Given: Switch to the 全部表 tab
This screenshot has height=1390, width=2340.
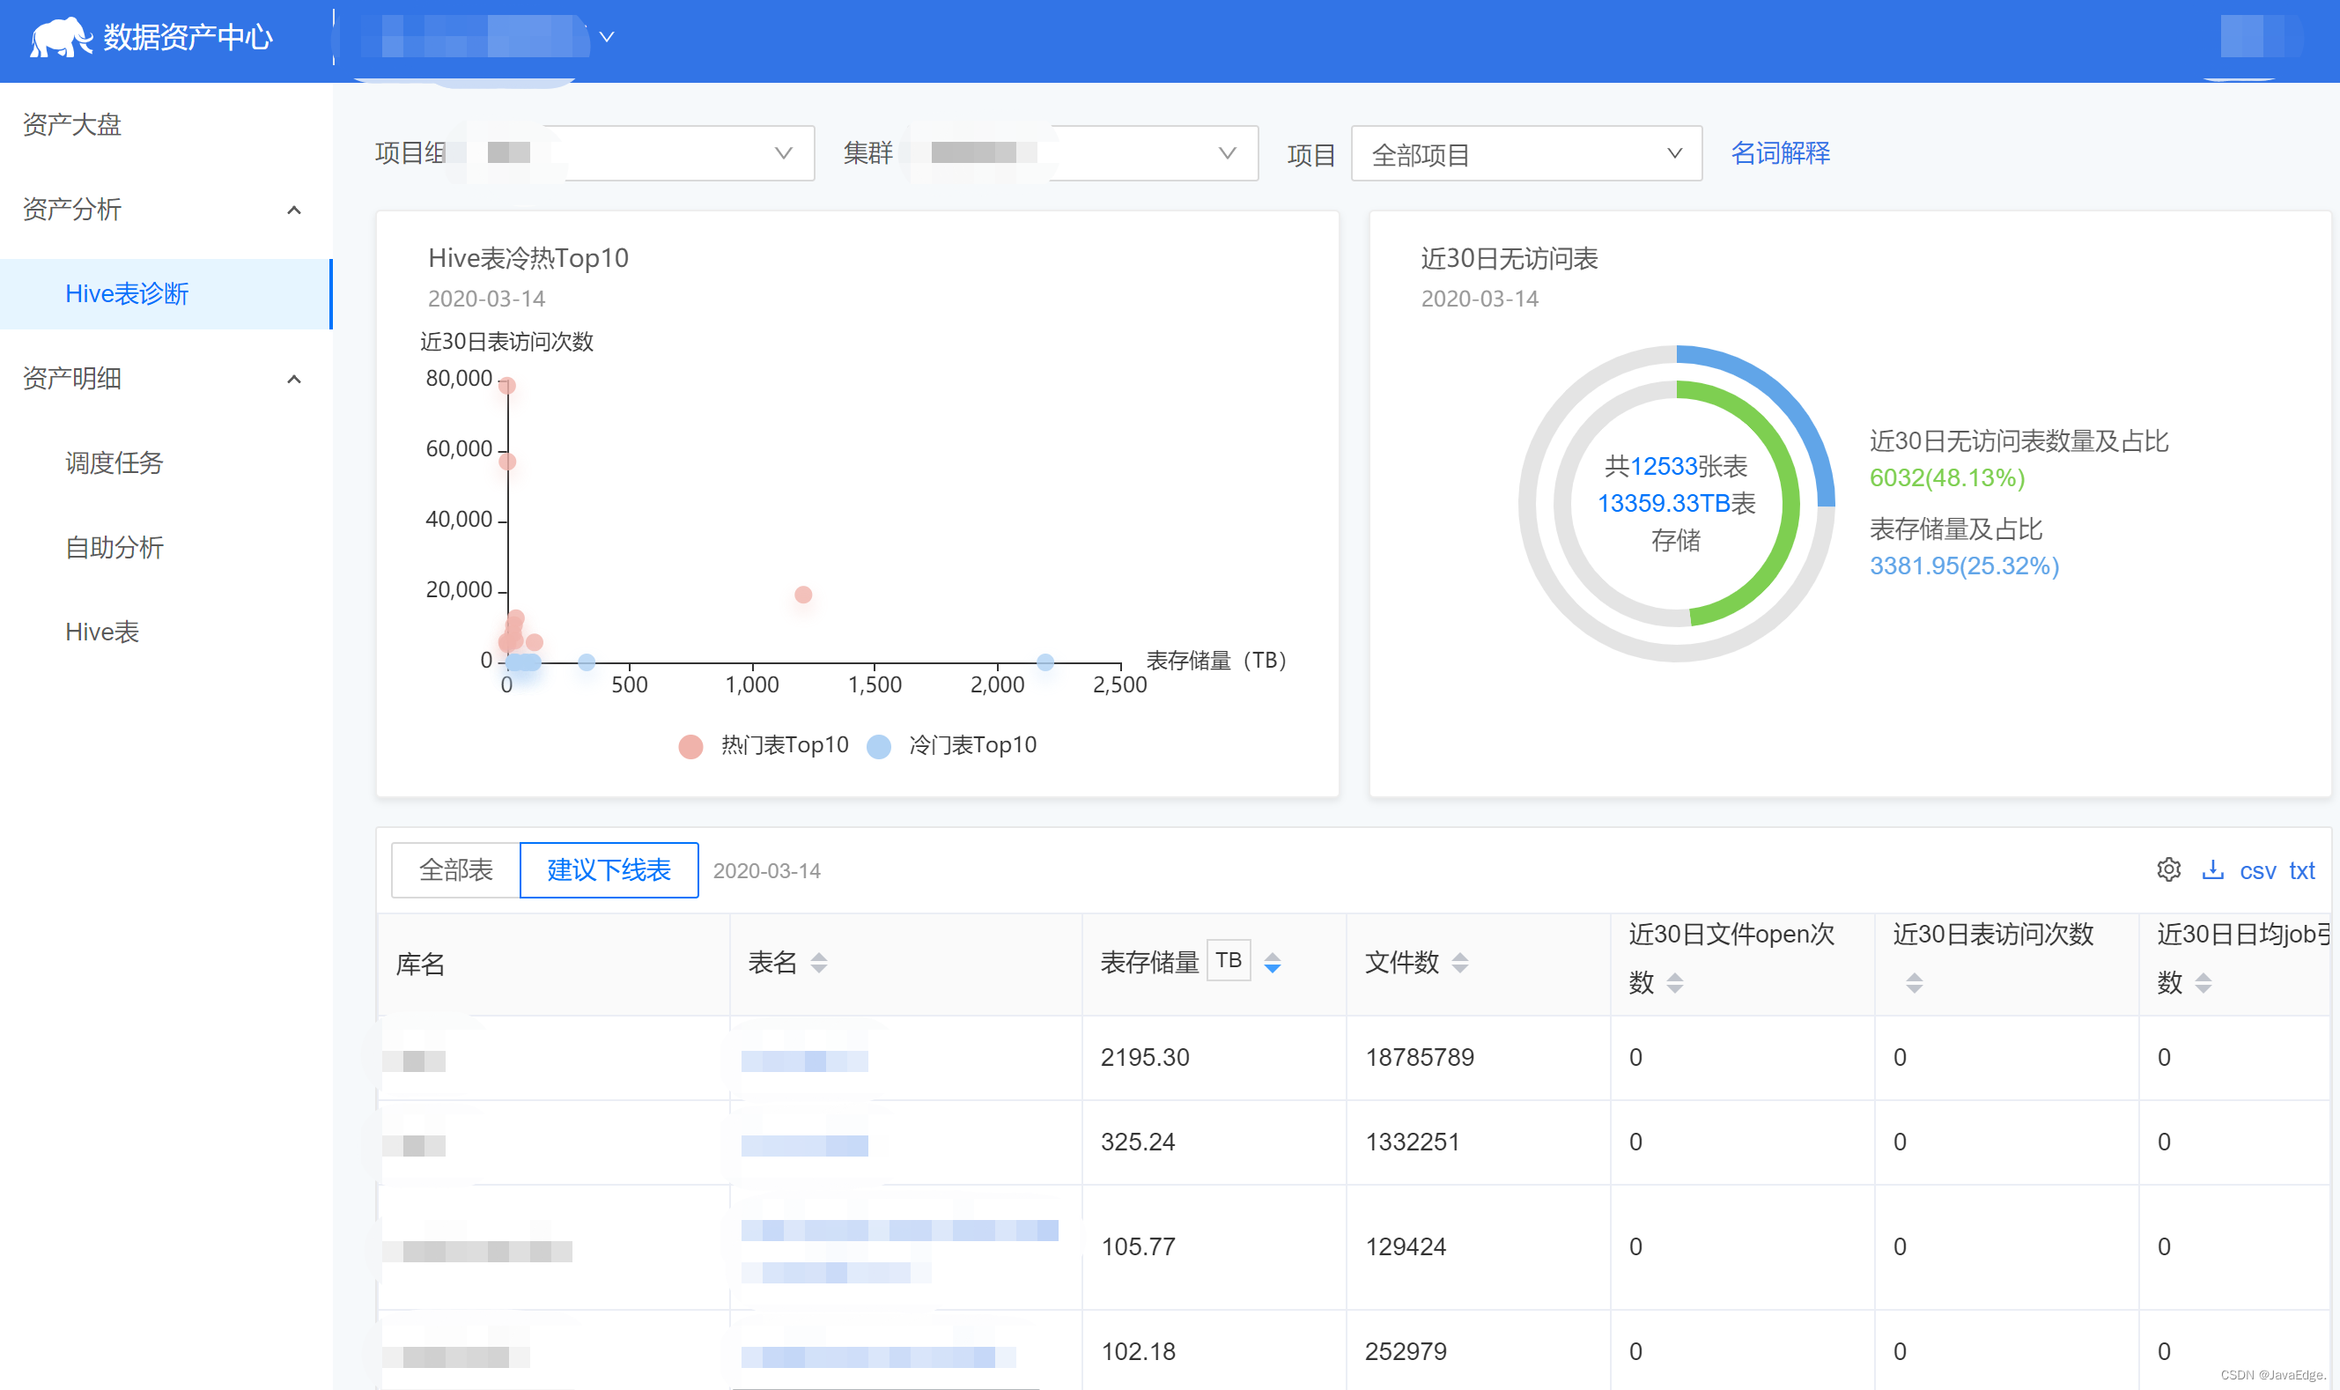Looking at the screenshot, I should tap(456, 870).
